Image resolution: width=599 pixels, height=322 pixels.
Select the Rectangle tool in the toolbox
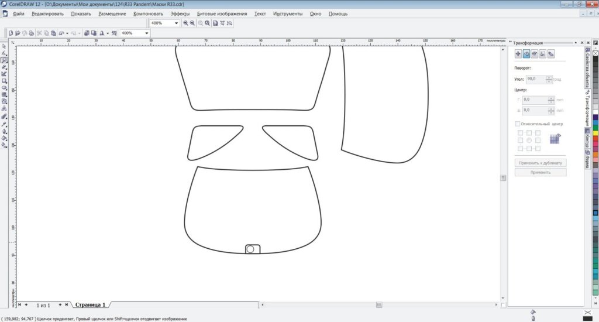point(4,81)
